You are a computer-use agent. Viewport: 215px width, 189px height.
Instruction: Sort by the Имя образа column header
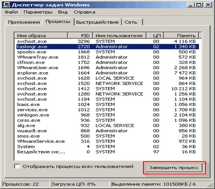[41, 36]
